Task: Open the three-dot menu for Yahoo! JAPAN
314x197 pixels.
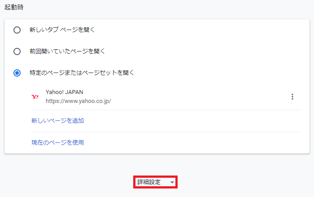Action: pyautogui.click(x=292, y=97)
